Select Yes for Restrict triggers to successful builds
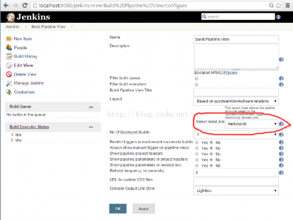 197,143
